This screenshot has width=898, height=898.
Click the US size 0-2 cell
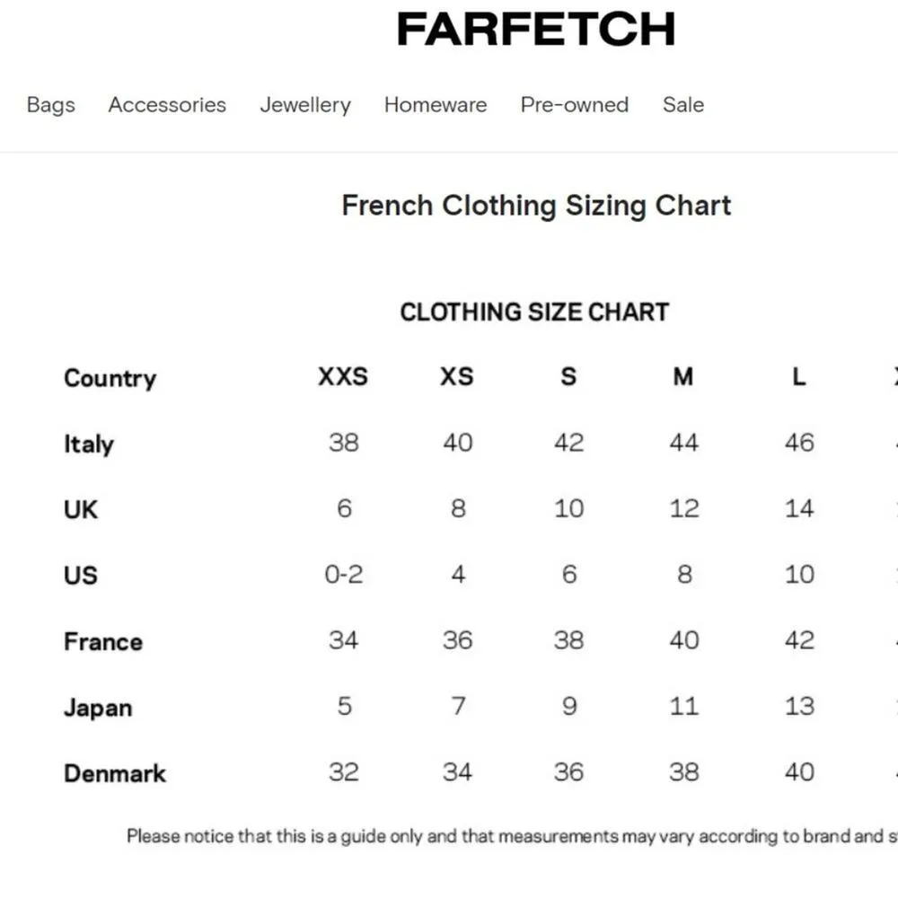[344, 575]
